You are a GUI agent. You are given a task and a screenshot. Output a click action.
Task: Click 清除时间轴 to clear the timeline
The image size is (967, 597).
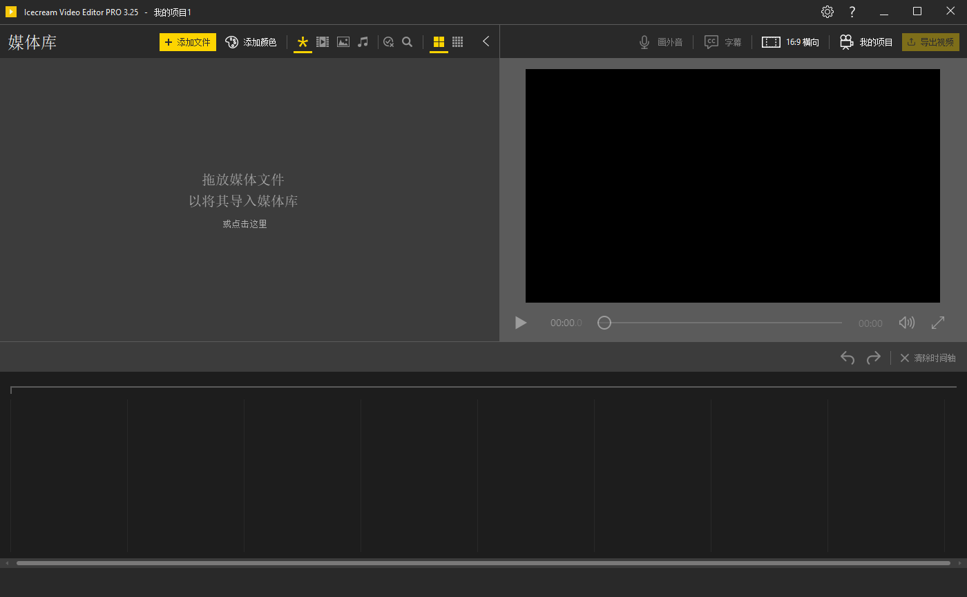point(928,358)
